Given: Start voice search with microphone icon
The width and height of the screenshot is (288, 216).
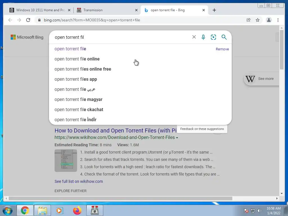Looking at the screenshot, I should coord(203,37).
